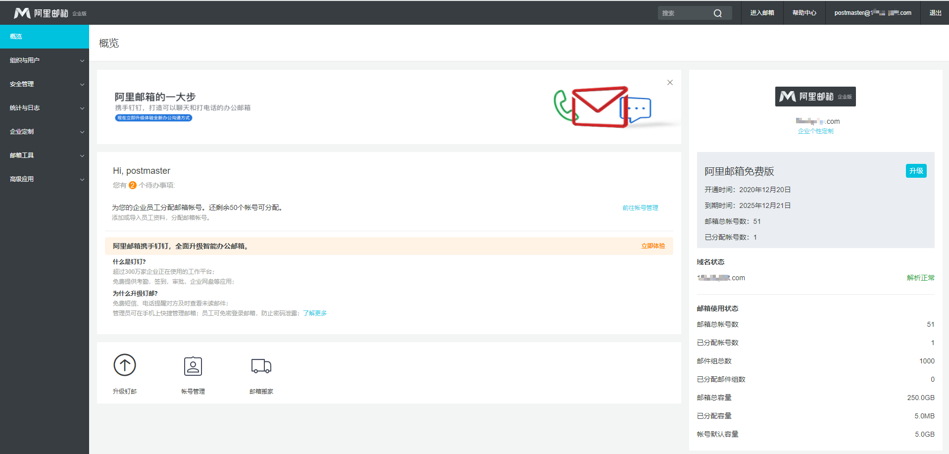Screen dimensions: 949x454
Task: Open the 帮助中心 header link
Action: point(804,13)
